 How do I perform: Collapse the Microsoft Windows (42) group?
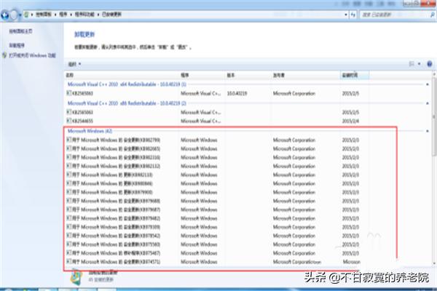428,130
